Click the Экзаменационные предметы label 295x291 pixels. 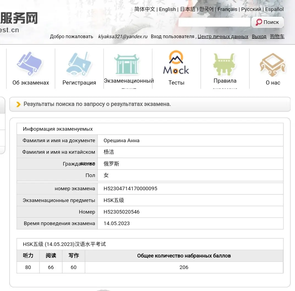pyautogui.click(x=59, y=200)
